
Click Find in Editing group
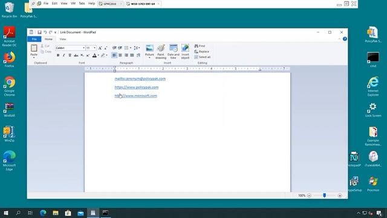click(x=200, y=46)
